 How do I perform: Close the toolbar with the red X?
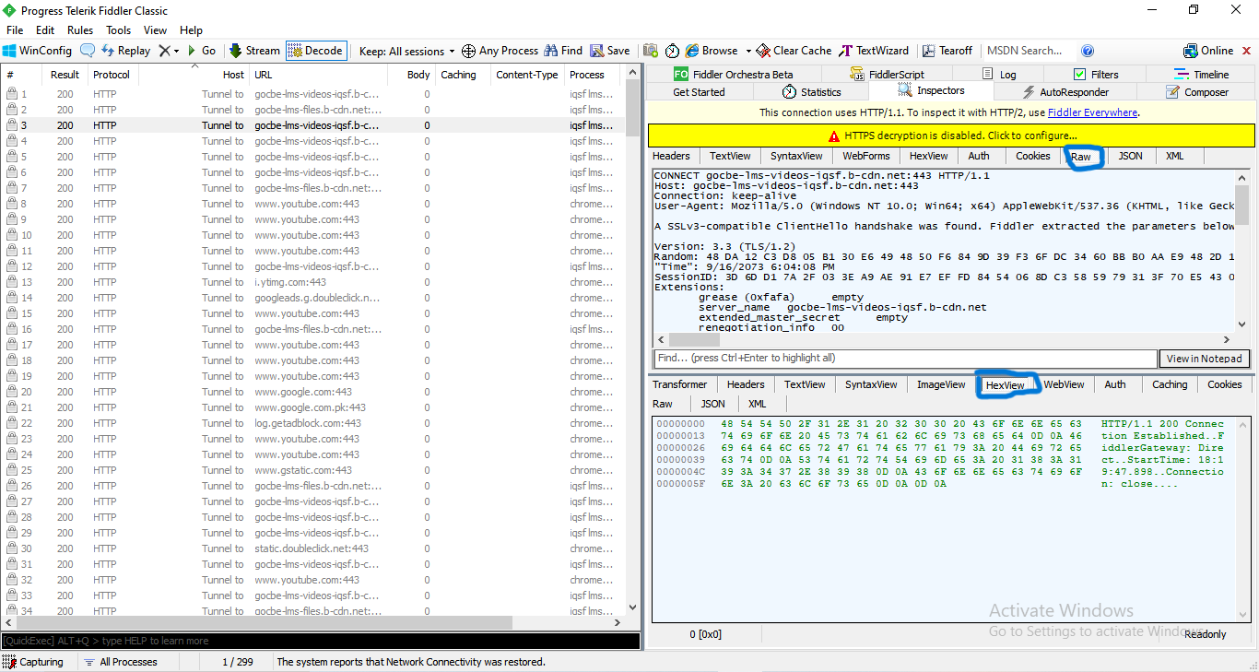coord(1246,51)
